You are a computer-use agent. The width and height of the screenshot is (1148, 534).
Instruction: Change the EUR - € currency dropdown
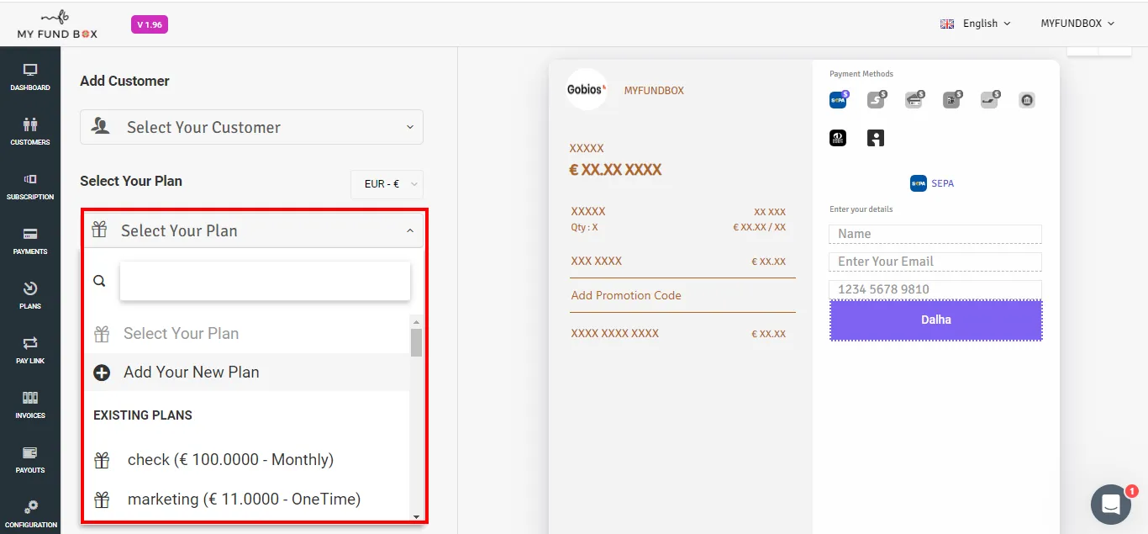(x=387, y=184)
